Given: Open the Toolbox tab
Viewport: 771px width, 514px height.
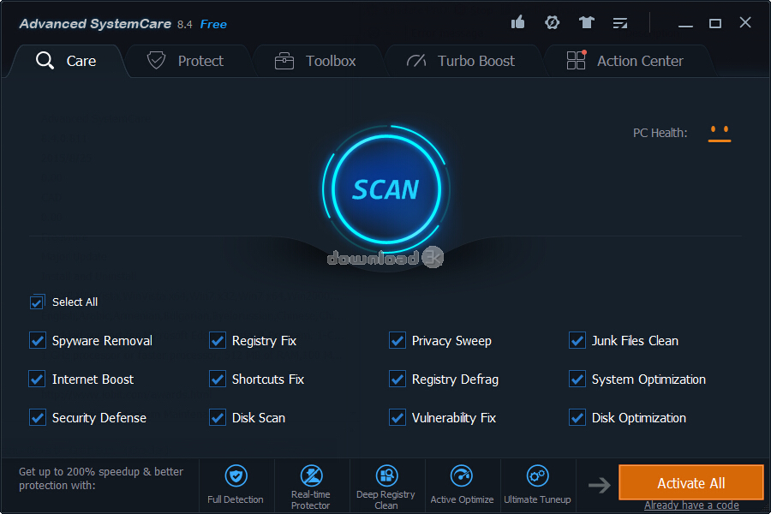Looking at the screenshot, I should point(315,61).
